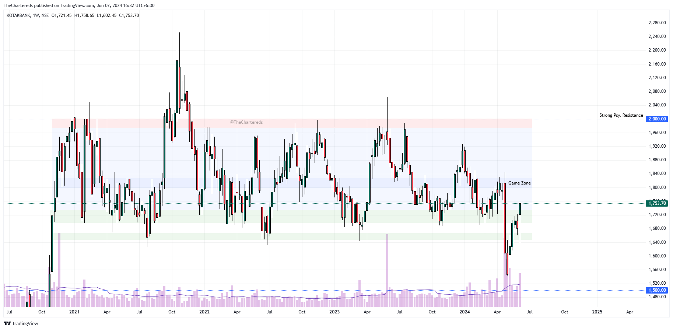Click the 2,200.00 price axis label

pyautogui.click(x=657, y=50)
